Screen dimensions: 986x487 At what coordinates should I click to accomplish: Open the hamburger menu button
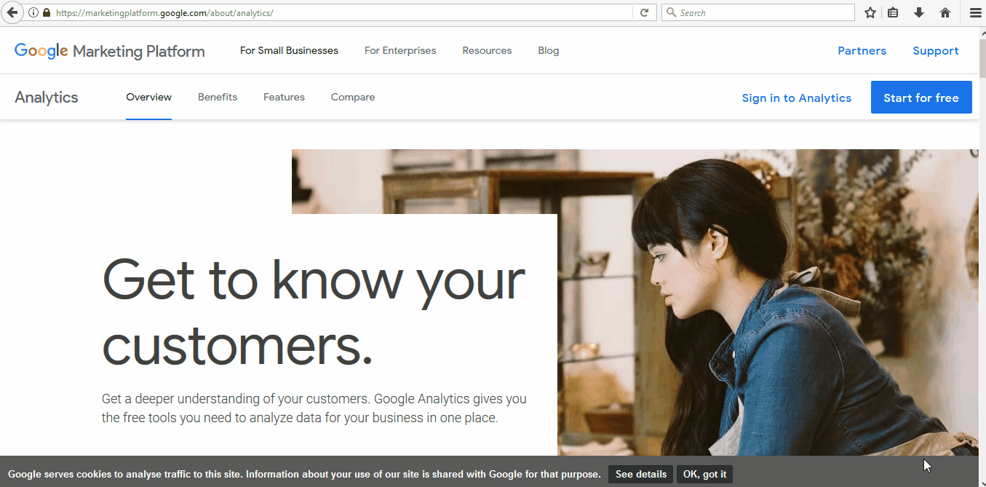tap(975, 12)
